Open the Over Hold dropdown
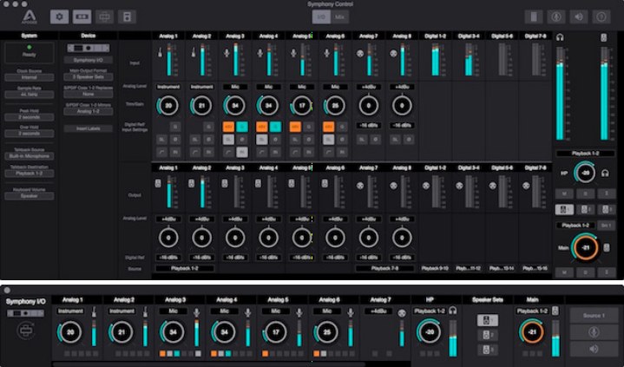The height and width of the screenshot is (367, 624). coord(29,134)
